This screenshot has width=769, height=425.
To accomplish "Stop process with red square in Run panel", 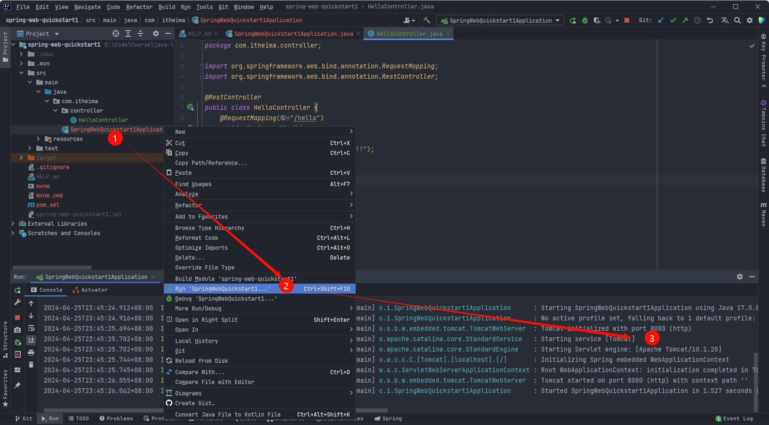I will click(17, 318).
